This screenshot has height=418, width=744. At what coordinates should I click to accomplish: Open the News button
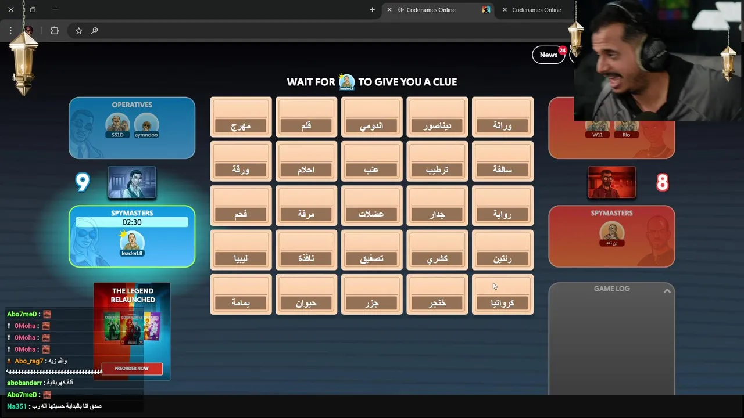(549, 55)
